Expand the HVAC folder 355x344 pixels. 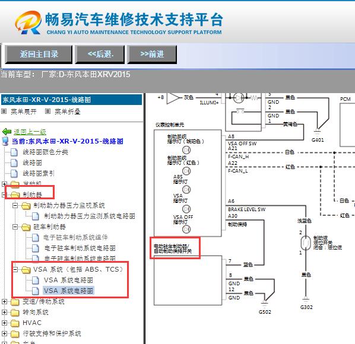(x=4, y=323)
